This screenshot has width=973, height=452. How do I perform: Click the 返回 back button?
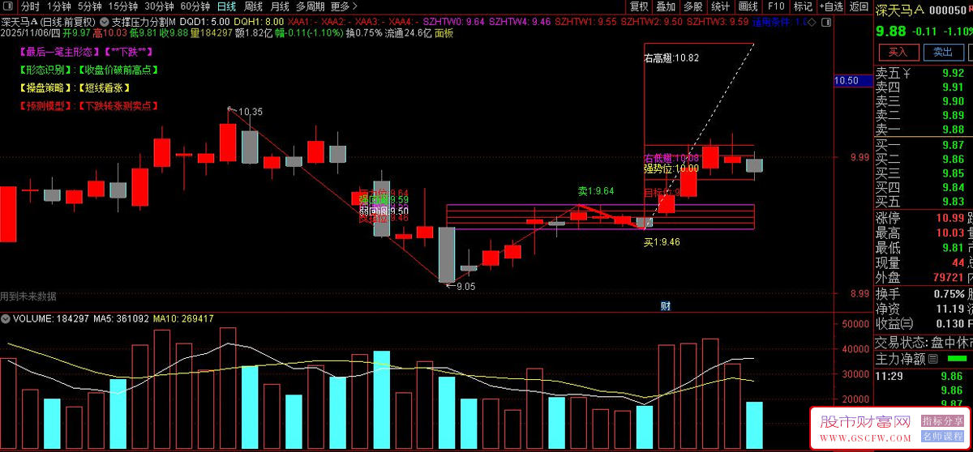859,6
